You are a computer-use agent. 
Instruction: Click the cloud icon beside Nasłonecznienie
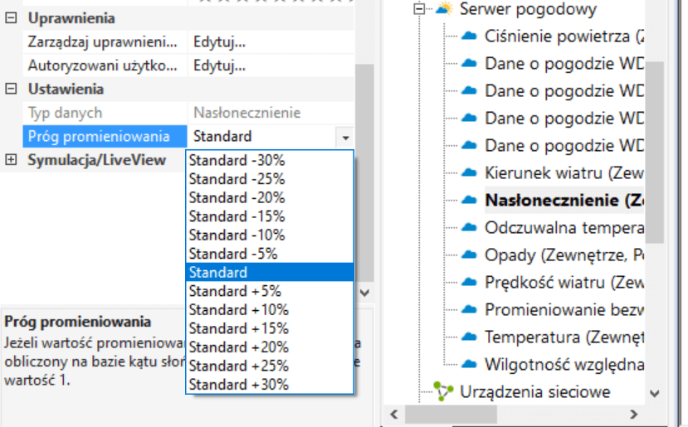click(x=471, y=200)
